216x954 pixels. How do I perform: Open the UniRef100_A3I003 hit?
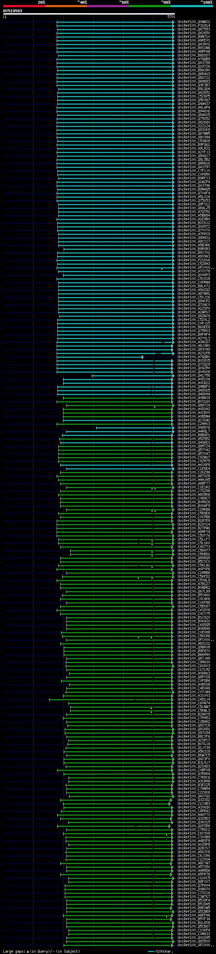(x=194, y=696)
